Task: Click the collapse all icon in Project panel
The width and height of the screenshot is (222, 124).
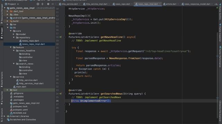Action: click(x=42, y=4)
